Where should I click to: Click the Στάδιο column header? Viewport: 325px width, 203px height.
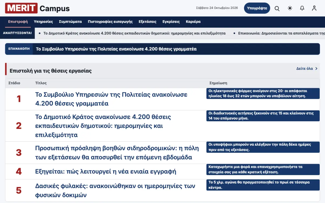point(14,83)
